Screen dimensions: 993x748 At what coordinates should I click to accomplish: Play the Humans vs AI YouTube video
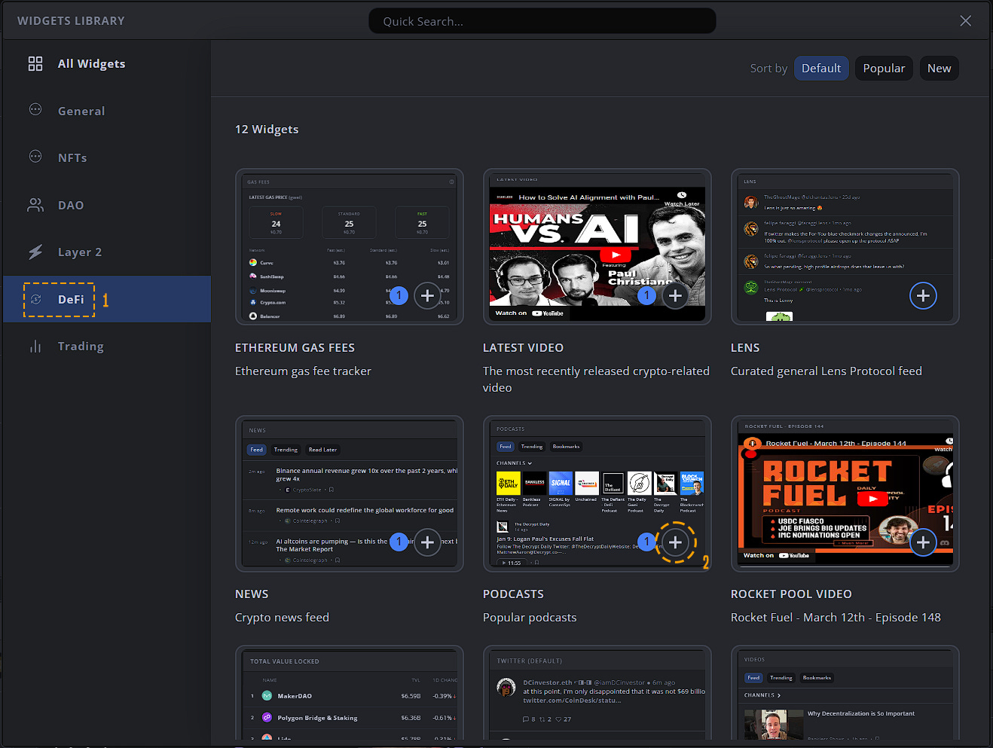click(x=616, y=255)
